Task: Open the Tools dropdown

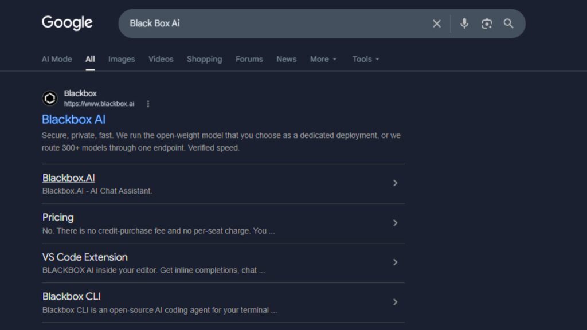Action: pyautogui.click(x=366, y=59)
